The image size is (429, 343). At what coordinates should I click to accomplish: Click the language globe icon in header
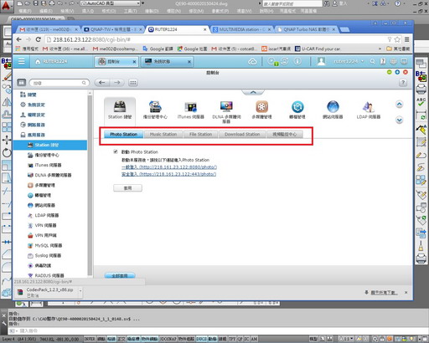pos(394,61)
